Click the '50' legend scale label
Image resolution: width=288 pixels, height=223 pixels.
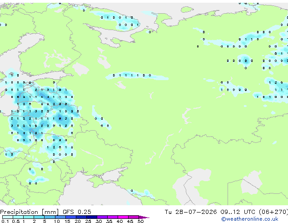140,221
